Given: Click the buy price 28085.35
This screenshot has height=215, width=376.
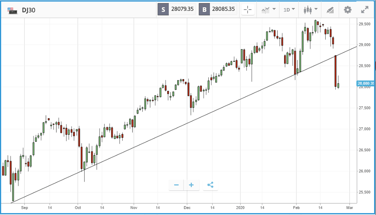Looking at the screenshot, I should pos(223,9).
